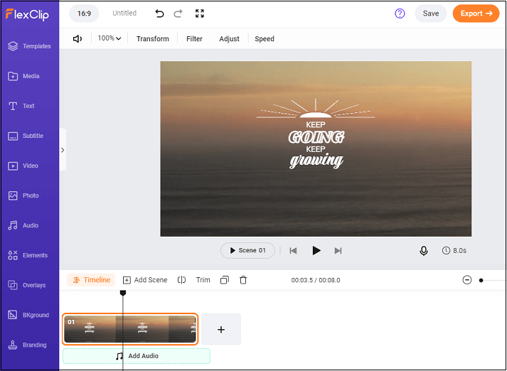Click the redo arrow icon
Image resolution: width=507 pixels, height=371 pixels.
pos(178,14)
